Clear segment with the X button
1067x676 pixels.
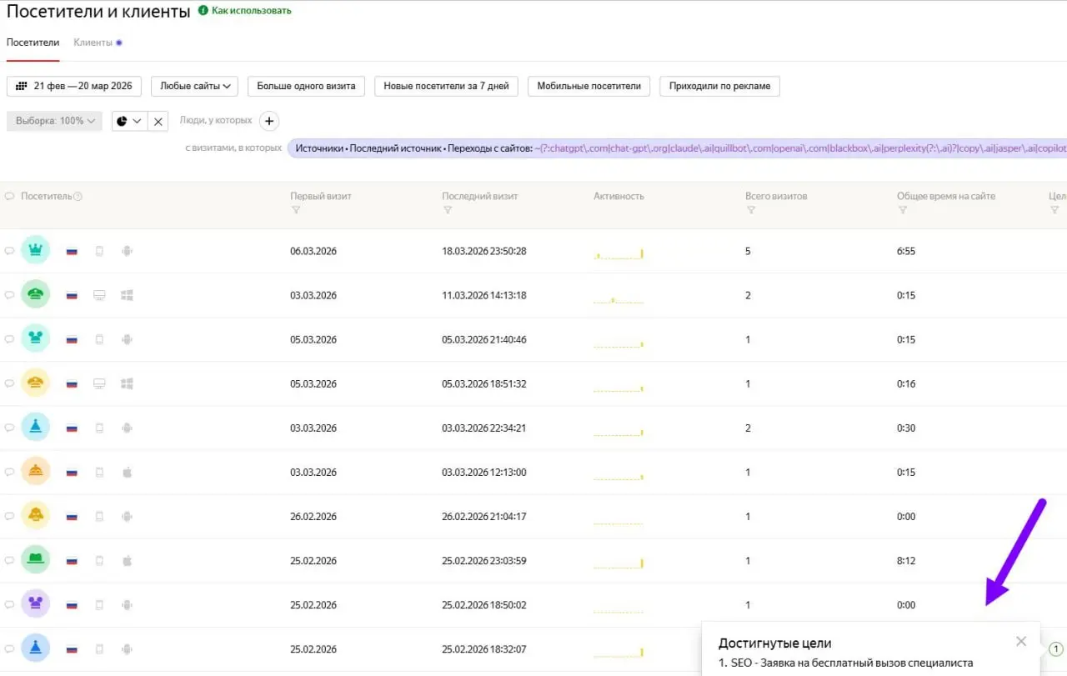[x=158, y=121]
